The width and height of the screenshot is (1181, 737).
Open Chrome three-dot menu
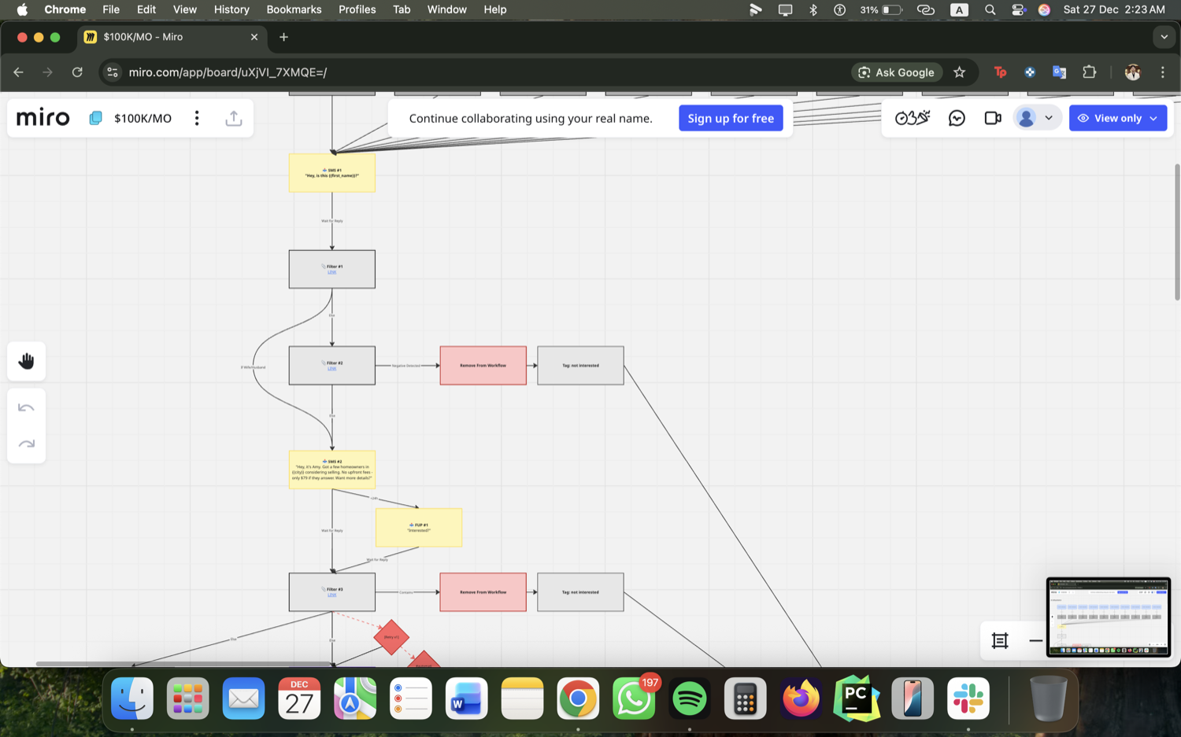point(1163,72)
